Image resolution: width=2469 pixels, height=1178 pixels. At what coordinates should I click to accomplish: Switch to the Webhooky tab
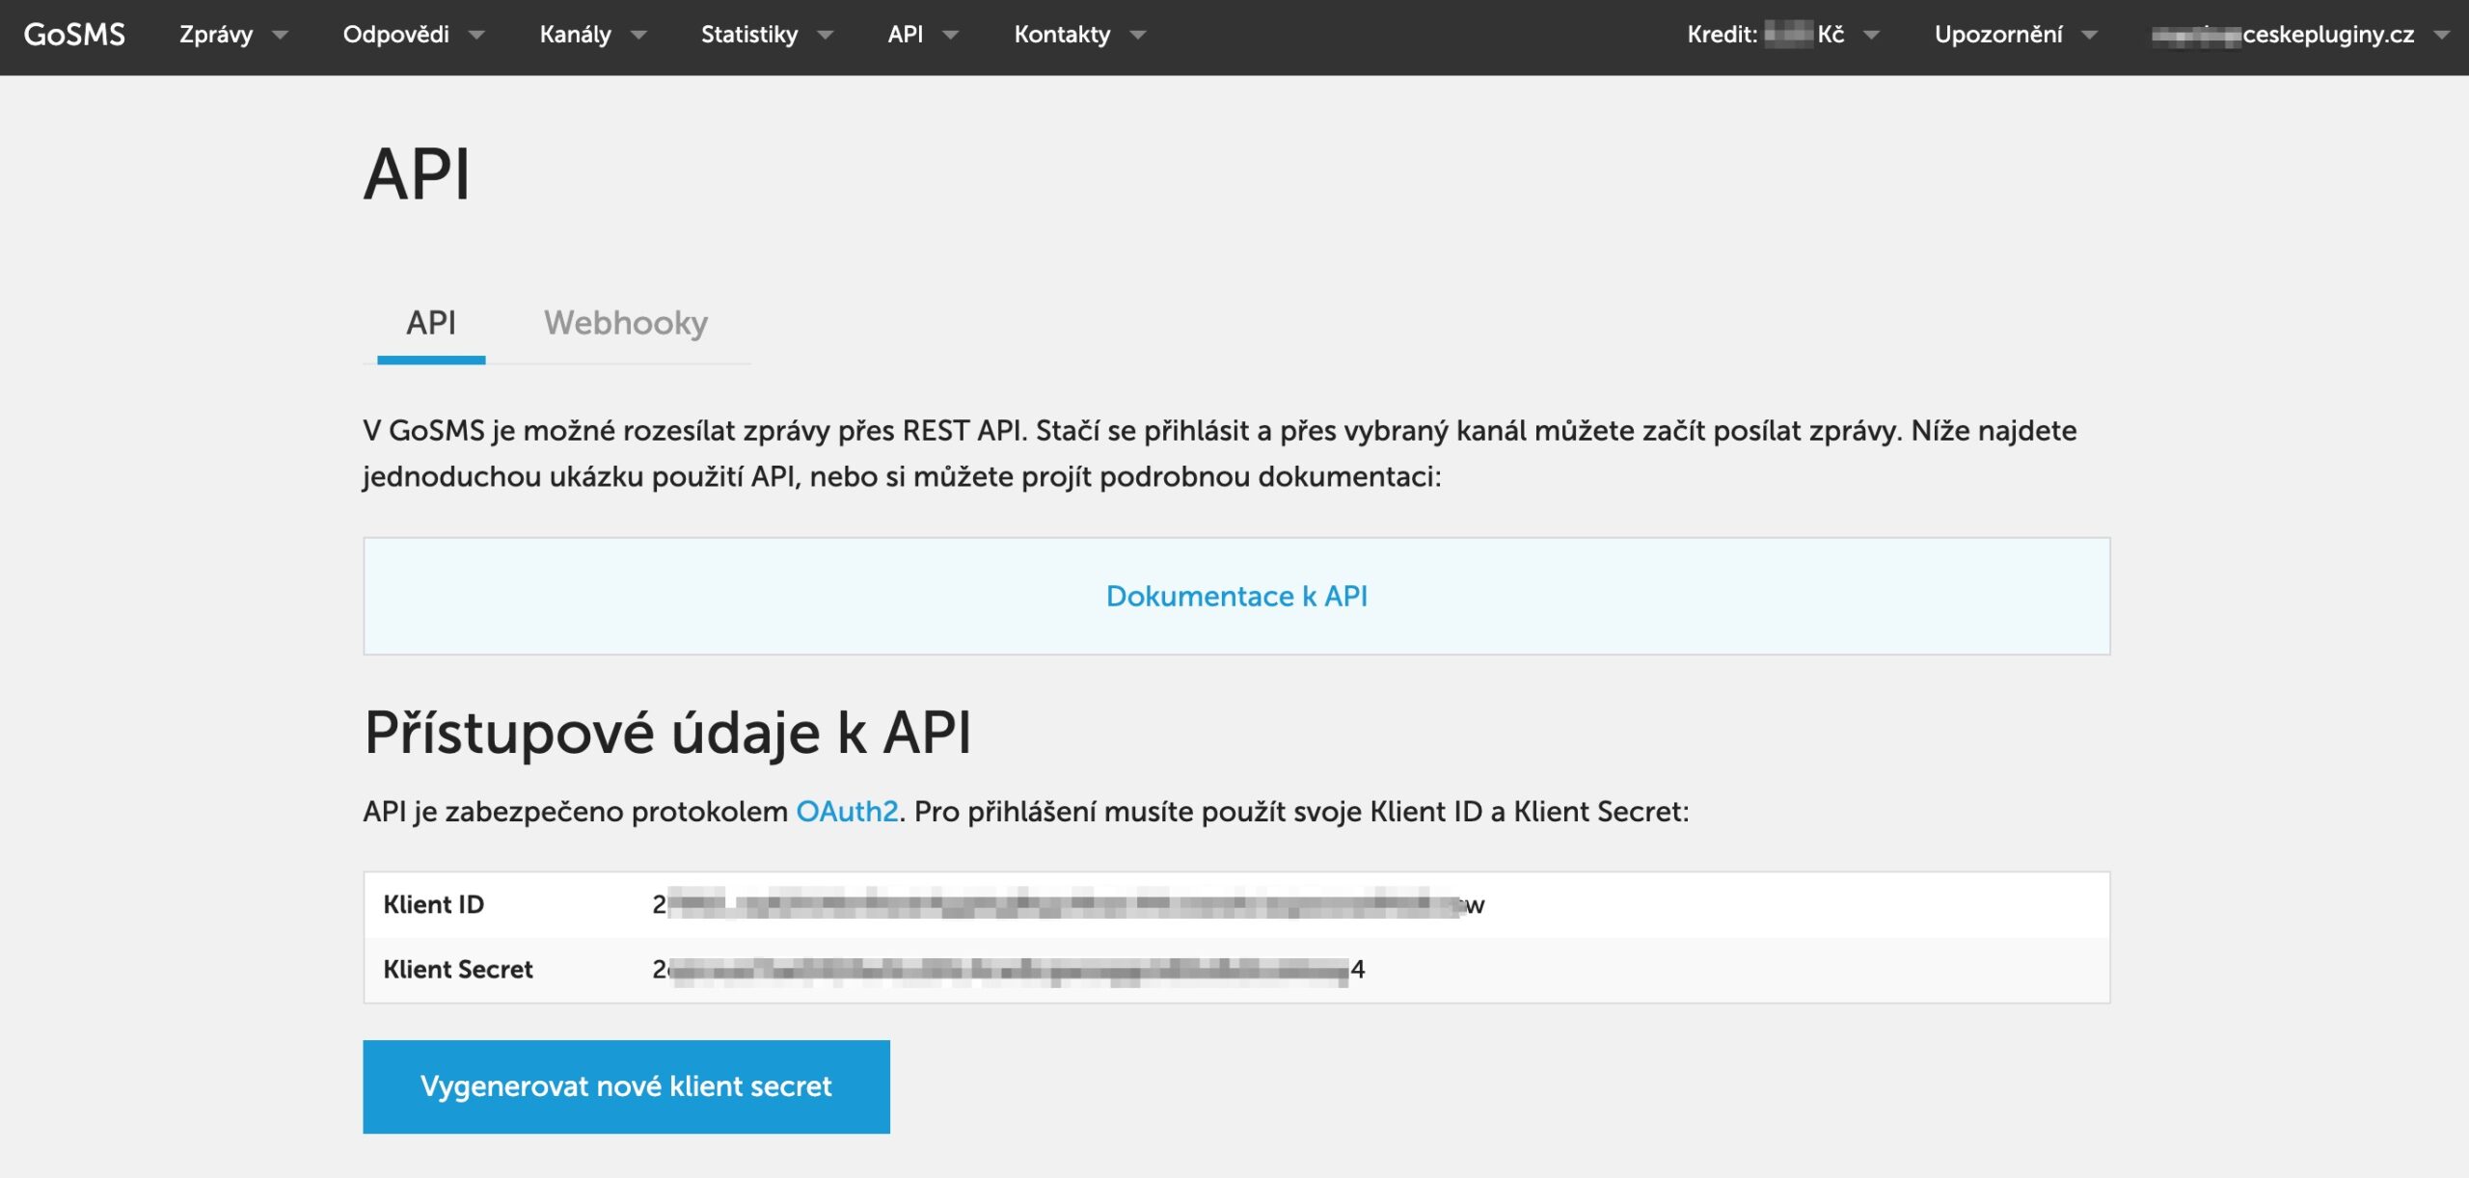[x=625, y=323]
